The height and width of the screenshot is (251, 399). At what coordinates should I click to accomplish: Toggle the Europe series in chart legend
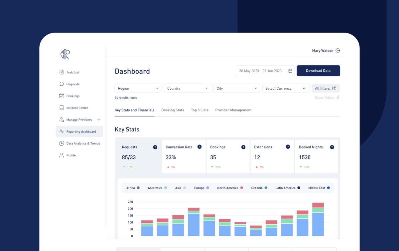(201, 188)
